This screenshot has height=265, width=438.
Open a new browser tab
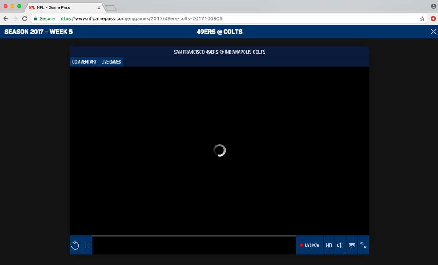click(110, 8)
